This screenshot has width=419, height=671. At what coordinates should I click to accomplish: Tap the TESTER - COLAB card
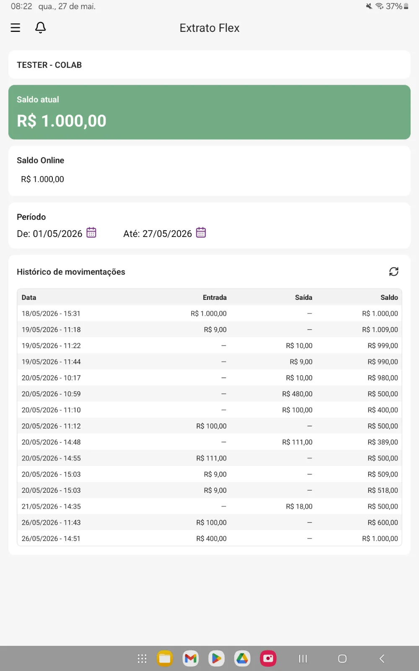pyautogui.click(x=209, y=65)
